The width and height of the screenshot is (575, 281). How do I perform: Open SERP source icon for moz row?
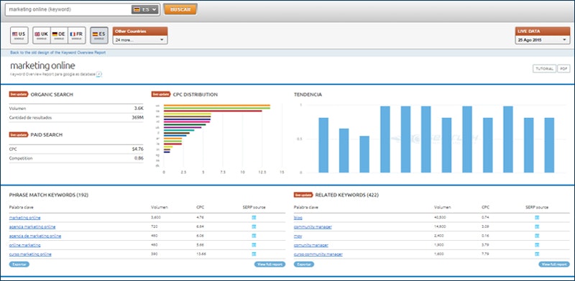537,236
